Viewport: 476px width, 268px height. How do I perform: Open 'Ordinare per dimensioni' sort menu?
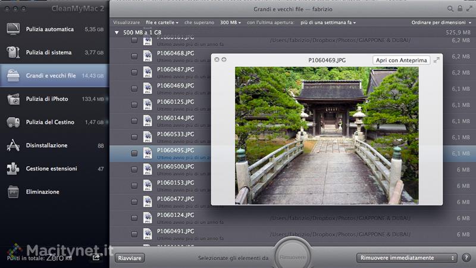[x=441, y=22]
